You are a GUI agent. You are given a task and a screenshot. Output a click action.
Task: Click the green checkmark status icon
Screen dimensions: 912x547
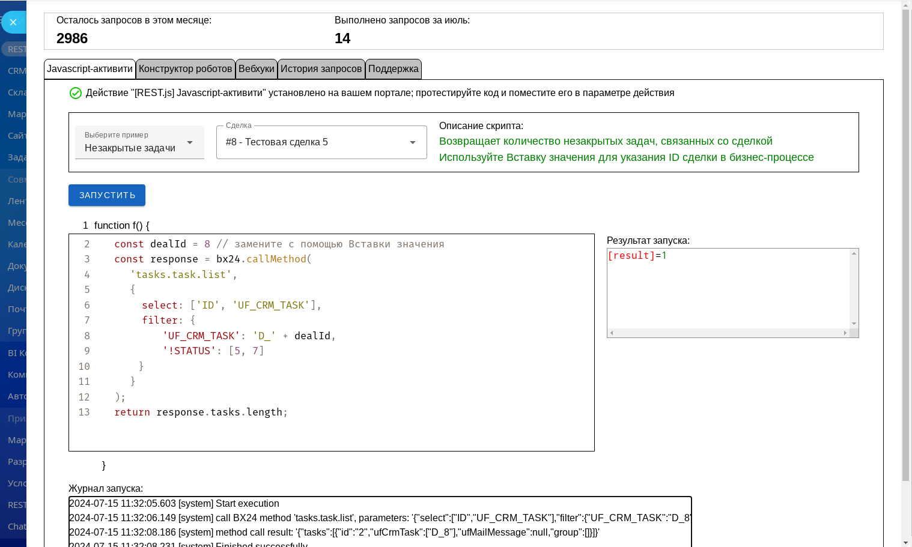coord(76,93)
